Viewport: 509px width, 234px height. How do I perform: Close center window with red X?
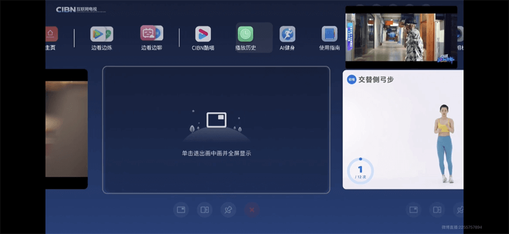[x=252, y=210]
